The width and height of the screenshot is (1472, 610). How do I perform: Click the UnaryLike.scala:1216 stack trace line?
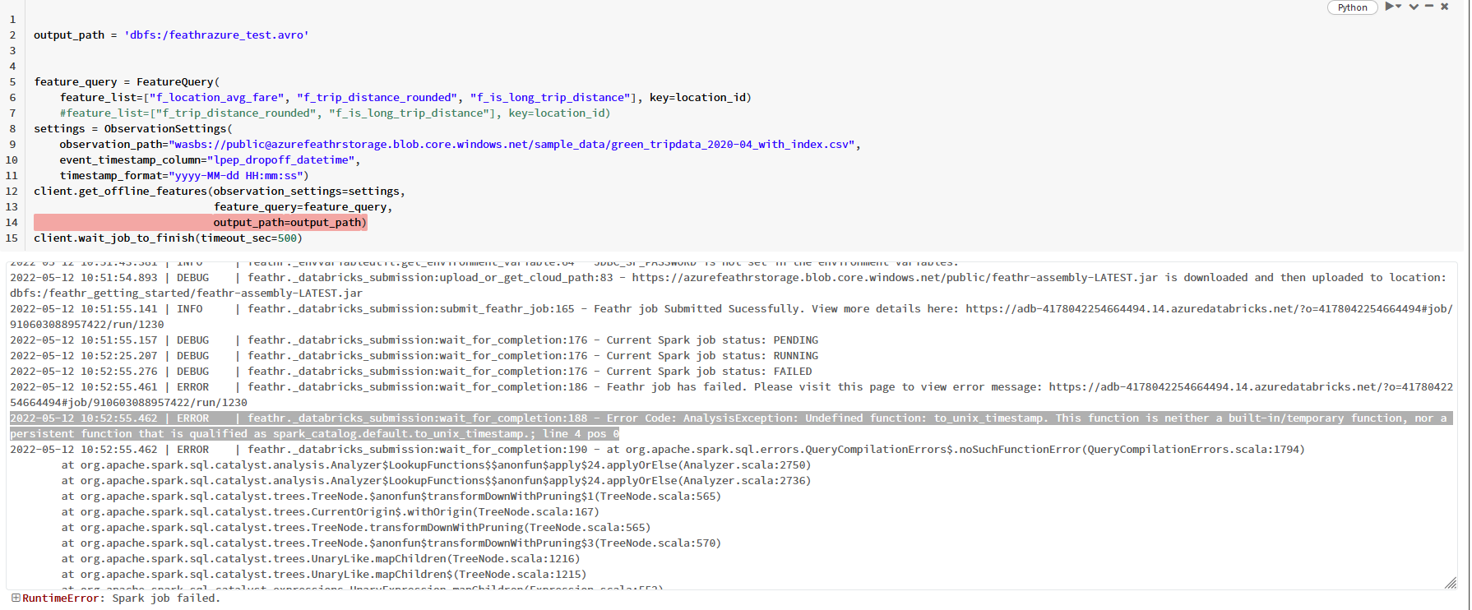coord(320,559)
